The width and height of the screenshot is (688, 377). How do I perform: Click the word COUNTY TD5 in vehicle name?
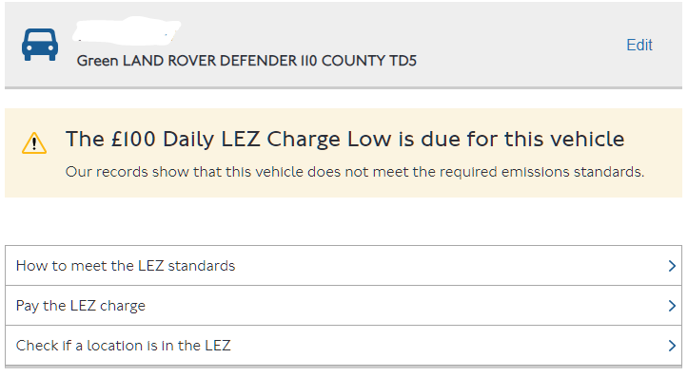pos(369,61)
